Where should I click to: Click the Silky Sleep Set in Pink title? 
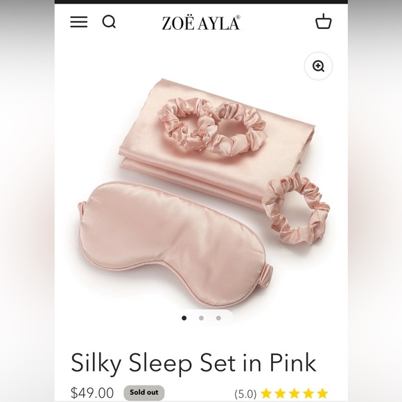point(193,362)
